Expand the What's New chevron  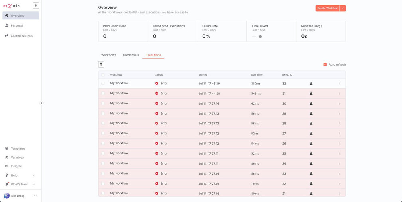(33, 185)
